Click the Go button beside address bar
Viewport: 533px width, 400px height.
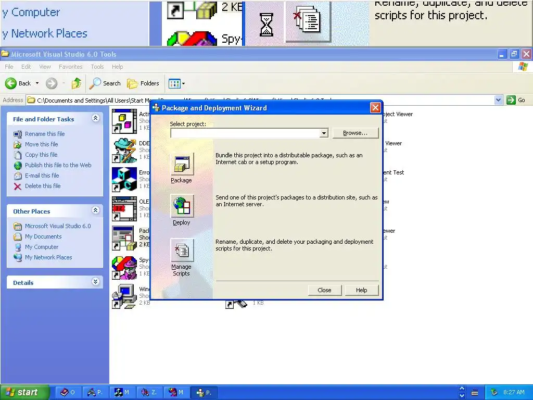coord(516,100)
